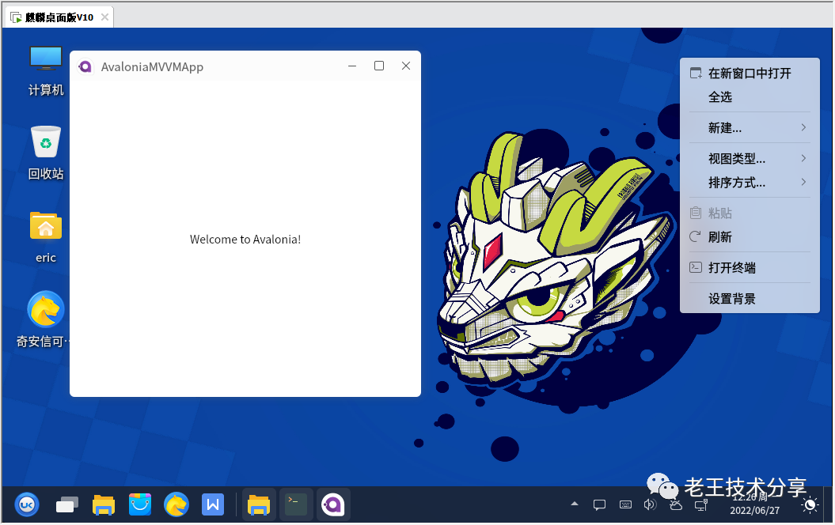Launch the pinned file manager in taskbar
The height and width of the screenshot is (525, 835).
(104, 504)
